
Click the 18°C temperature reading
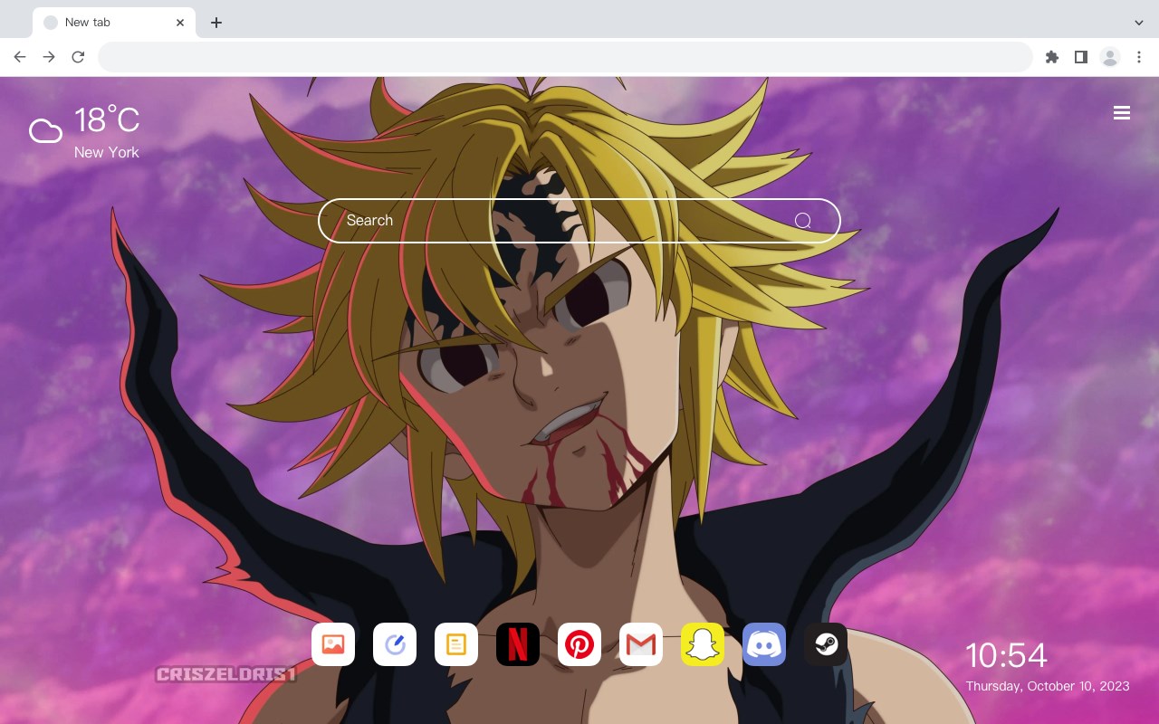(x=107, y=120)
